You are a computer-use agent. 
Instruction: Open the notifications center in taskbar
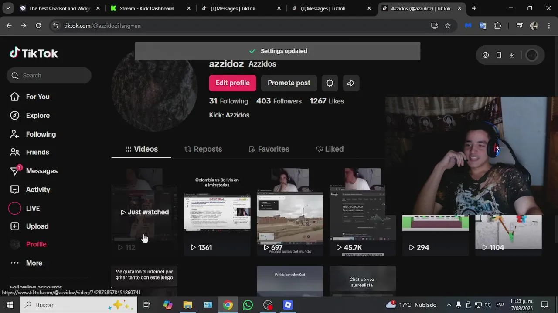(x=544, y=305)
